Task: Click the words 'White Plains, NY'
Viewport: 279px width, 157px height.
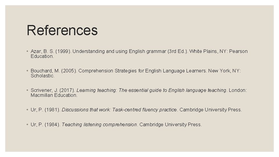Action: coord(208,51)
